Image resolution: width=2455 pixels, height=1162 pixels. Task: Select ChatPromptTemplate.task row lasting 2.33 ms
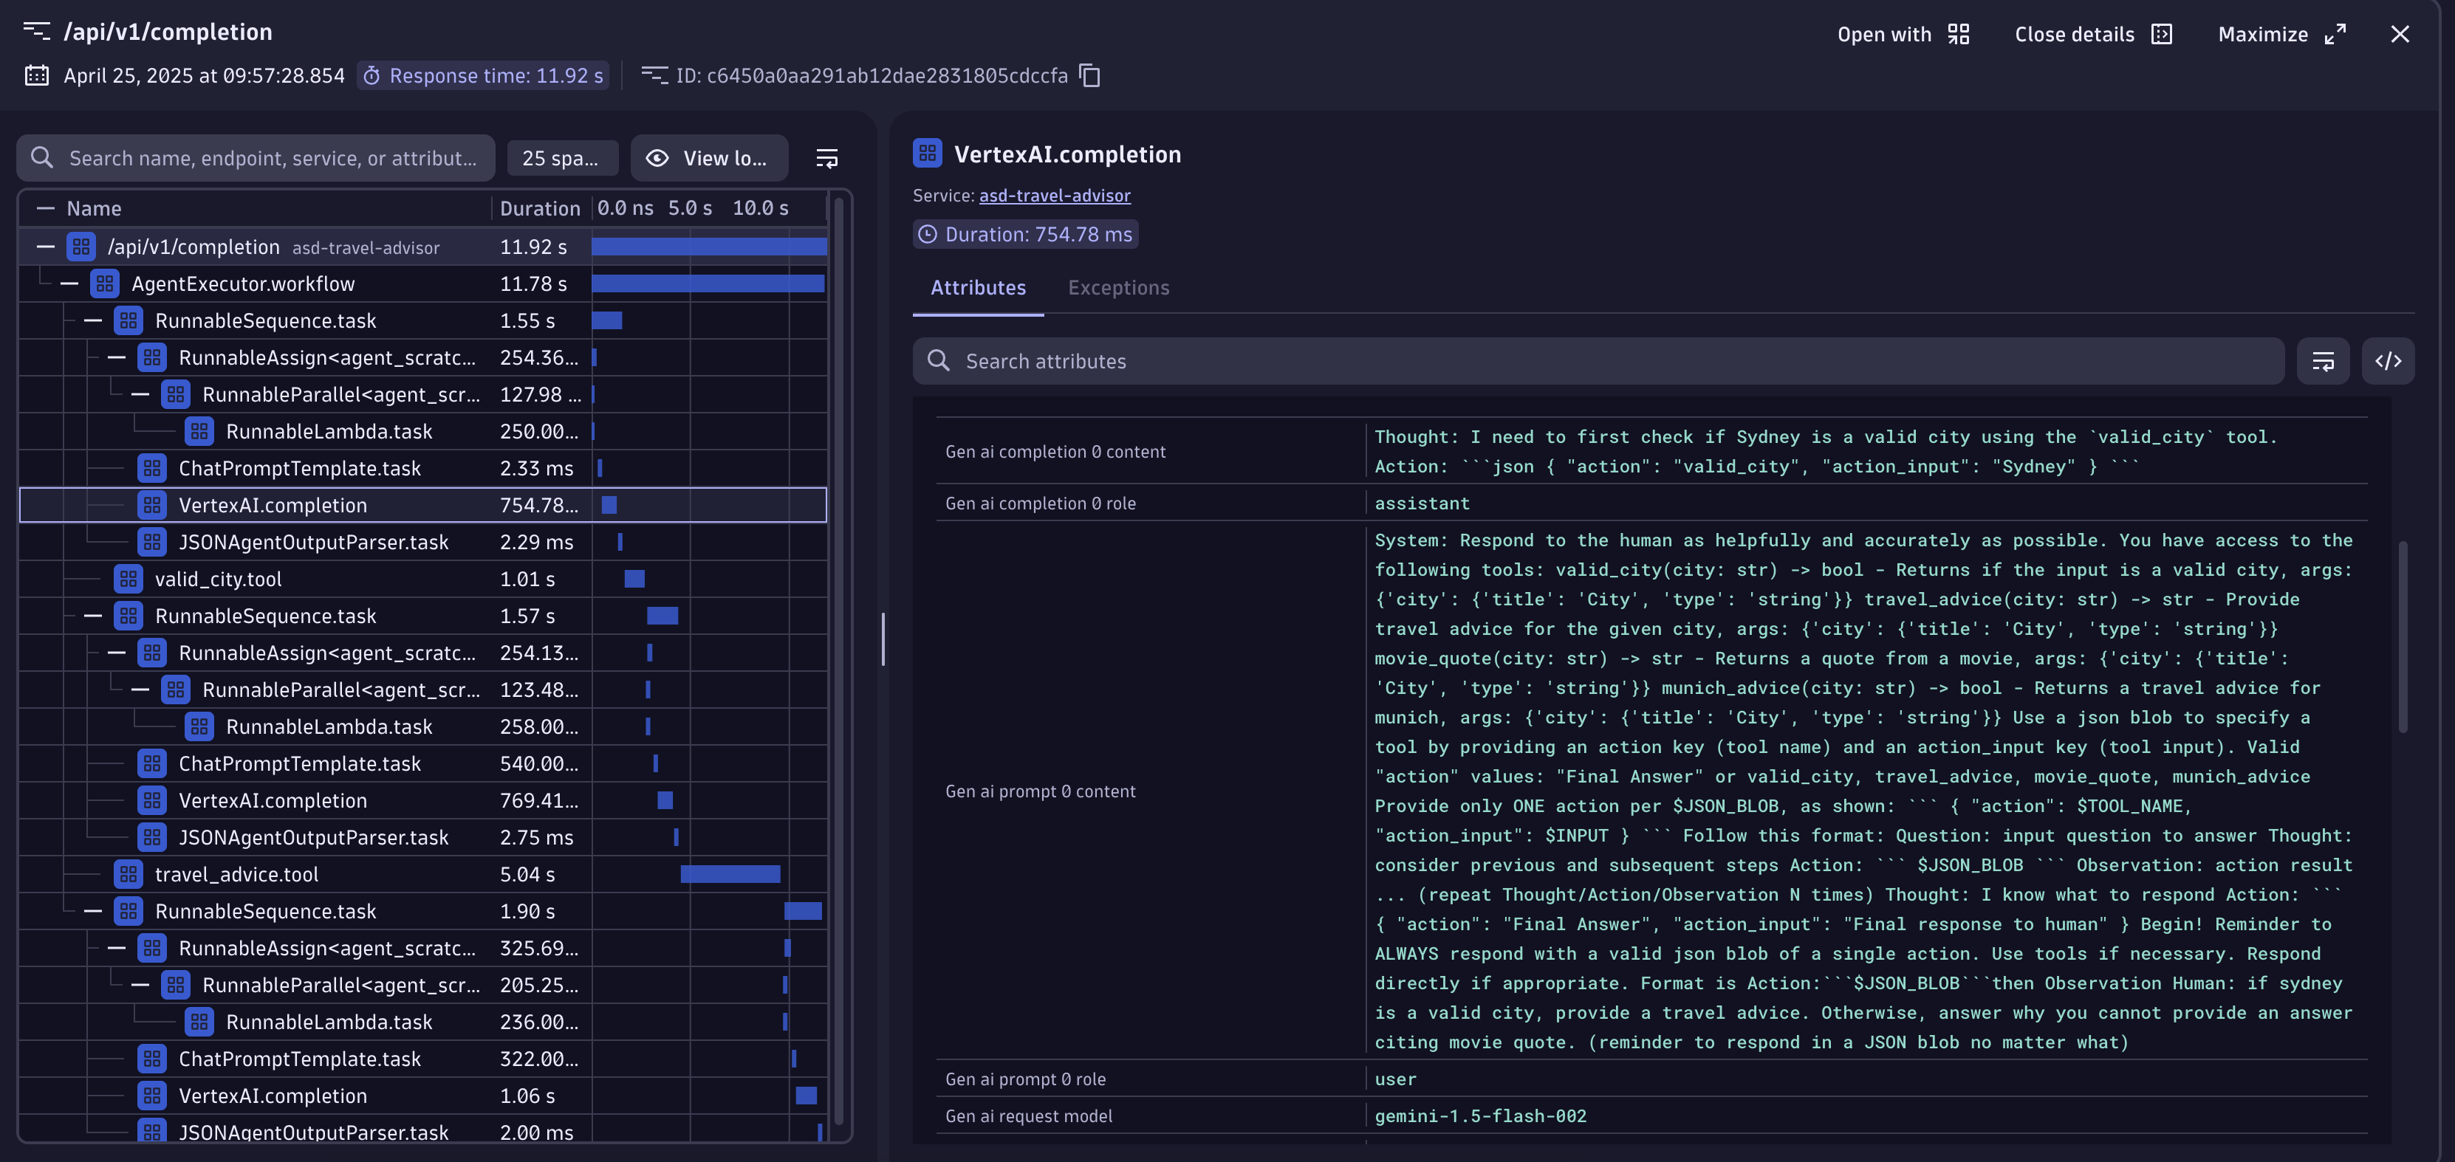pos(422,469)
